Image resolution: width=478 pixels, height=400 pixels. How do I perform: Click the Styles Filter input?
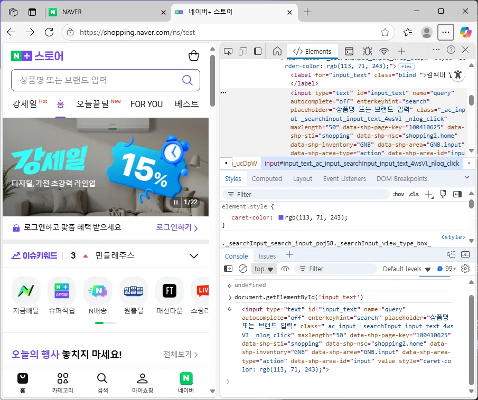[x=306, y=194]
